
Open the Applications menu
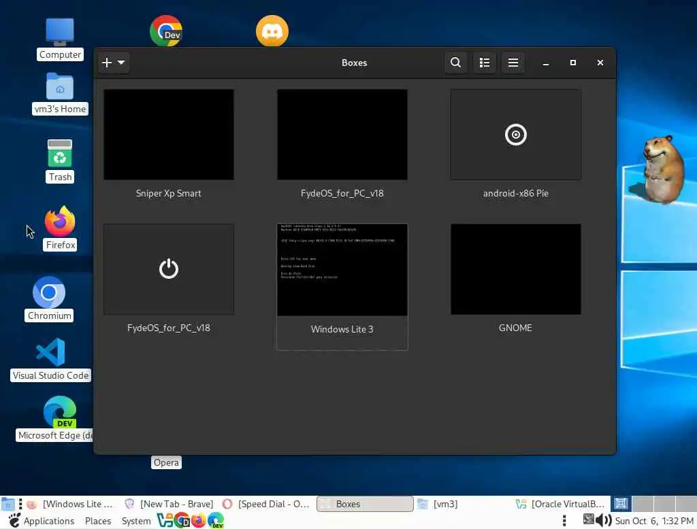click(x=49, y=521)
